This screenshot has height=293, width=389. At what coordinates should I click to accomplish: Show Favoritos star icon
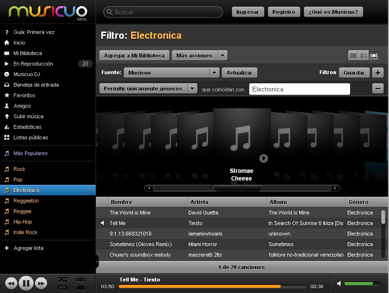(x=7, y=95)
